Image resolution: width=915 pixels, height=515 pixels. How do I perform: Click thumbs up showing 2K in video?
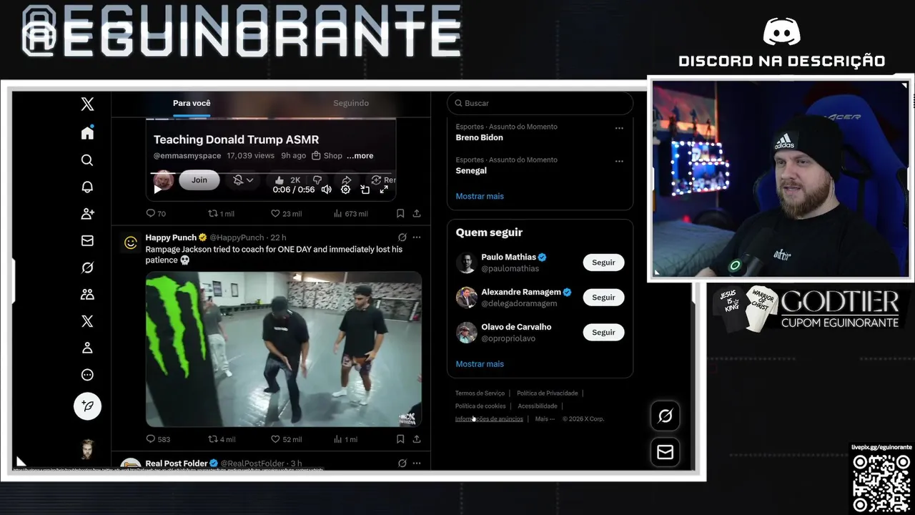pos(287,180)
